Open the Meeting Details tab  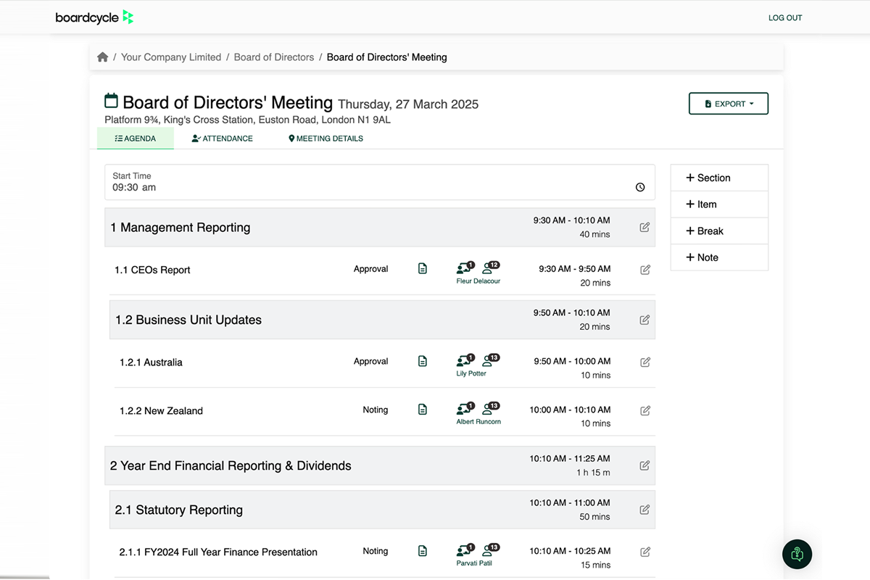click(326, 138)
